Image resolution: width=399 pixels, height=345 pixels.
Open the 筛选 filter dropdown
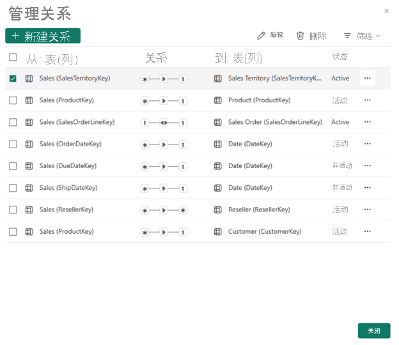(x=362, y=36)
